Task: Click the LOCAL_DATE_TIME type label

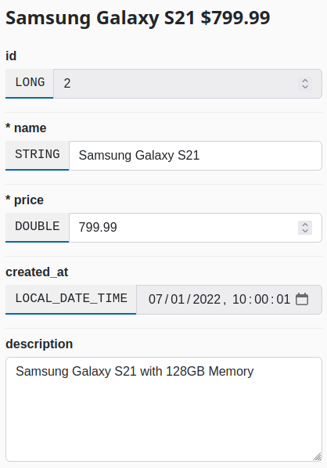Action: point(71,299)
